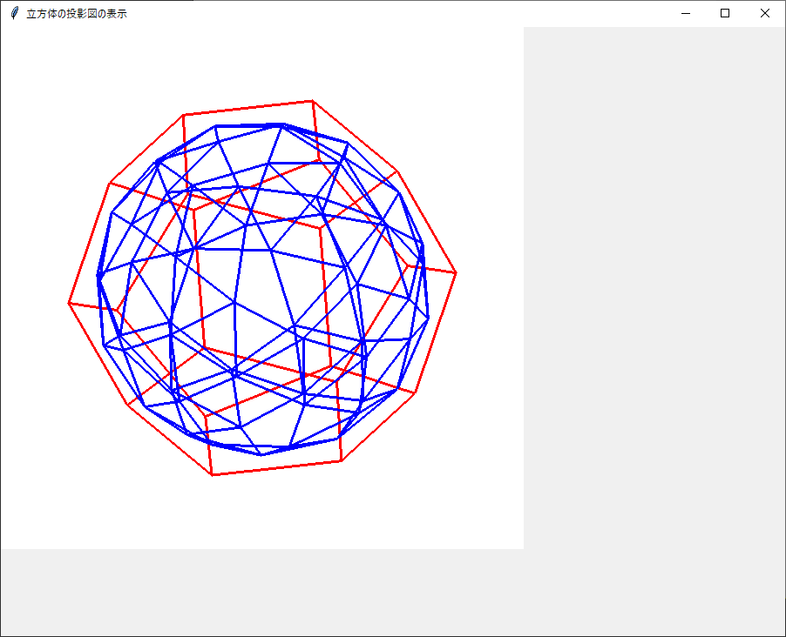The height and width of the screenshot is (637, 786).
Task: Click the Tk feather icon in title bar
Action: tap(15, 14)
